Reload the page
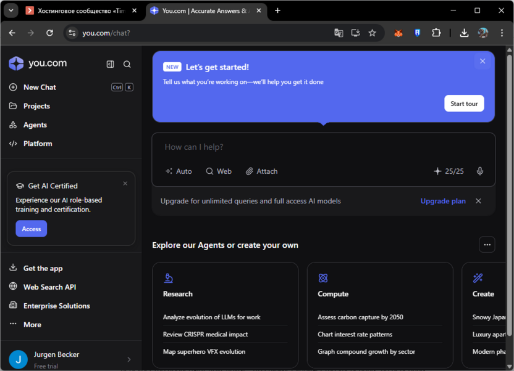 coord(49,33)
